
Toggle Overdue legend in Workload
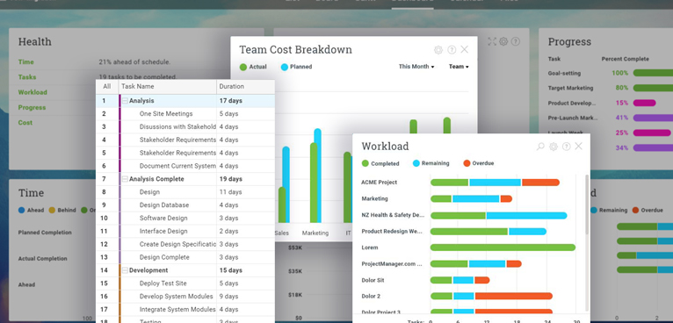coord(479,163)
